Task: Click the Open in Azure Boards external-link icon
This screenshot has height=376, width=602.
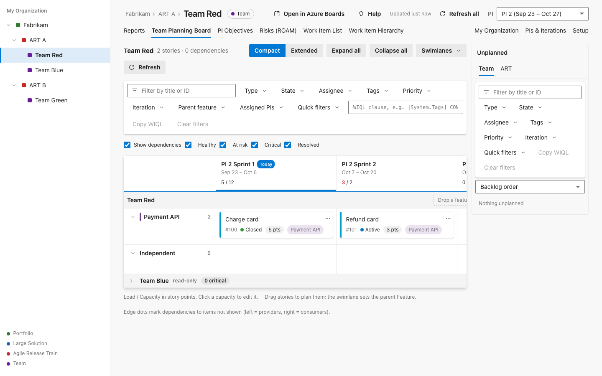Action: pyautogui.click(x=277, y=14)
